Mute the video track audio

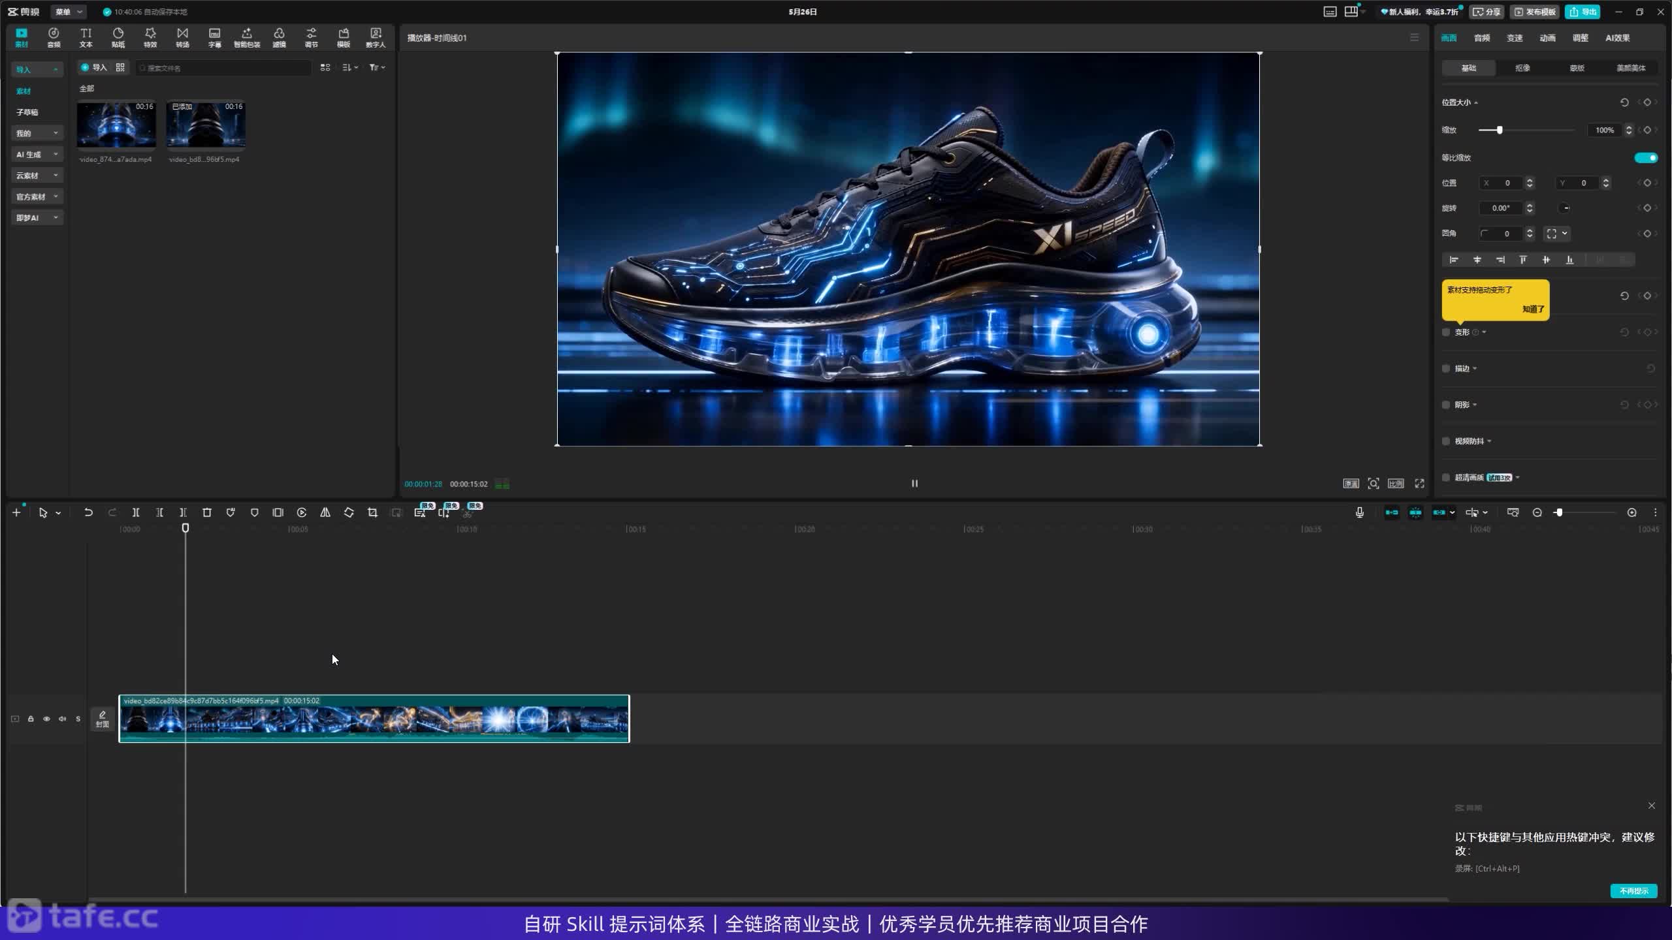pyautogui.click(x=62, y=719)
